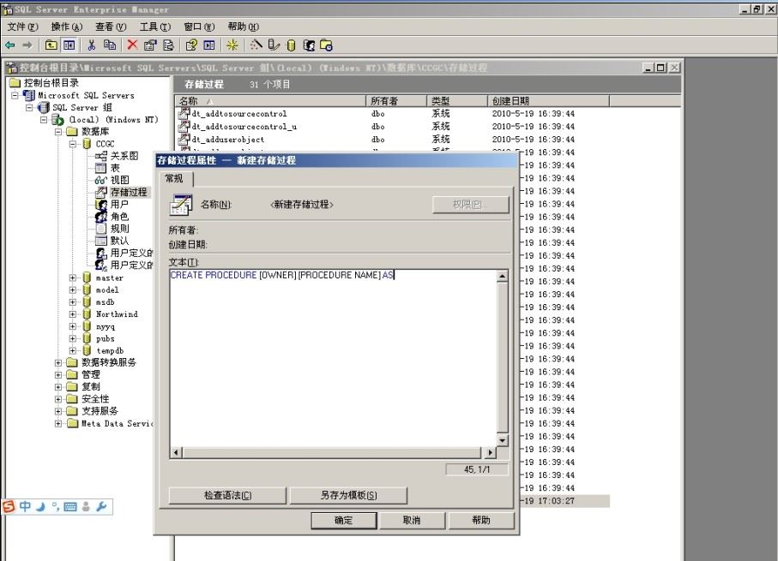The height and width of the screenshot is (561, 778).
Task: Toggle the Show/Hide Console Tree icon
Action: coord(69,45)
